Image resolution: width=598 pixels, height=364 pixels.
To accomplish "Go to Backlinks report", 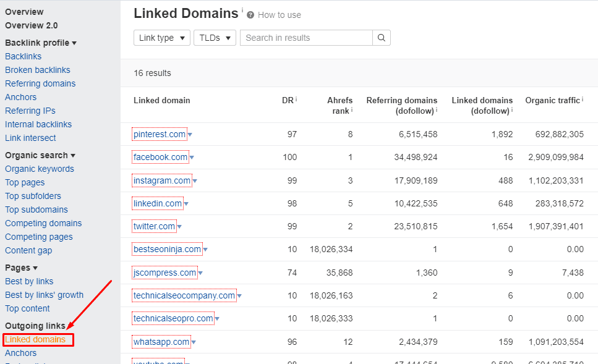I will (x=23, y=56).
